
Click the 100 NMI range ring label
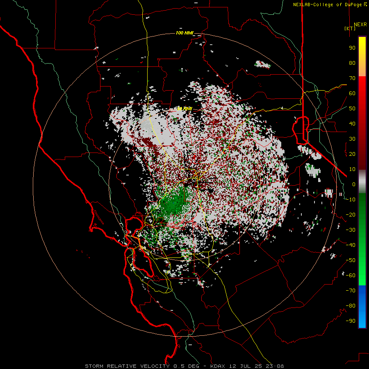(x=185, y=33)
